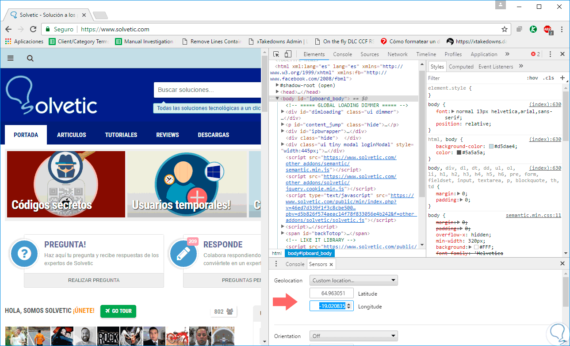Select the Computed styles tab

click(x=461, y=67)
